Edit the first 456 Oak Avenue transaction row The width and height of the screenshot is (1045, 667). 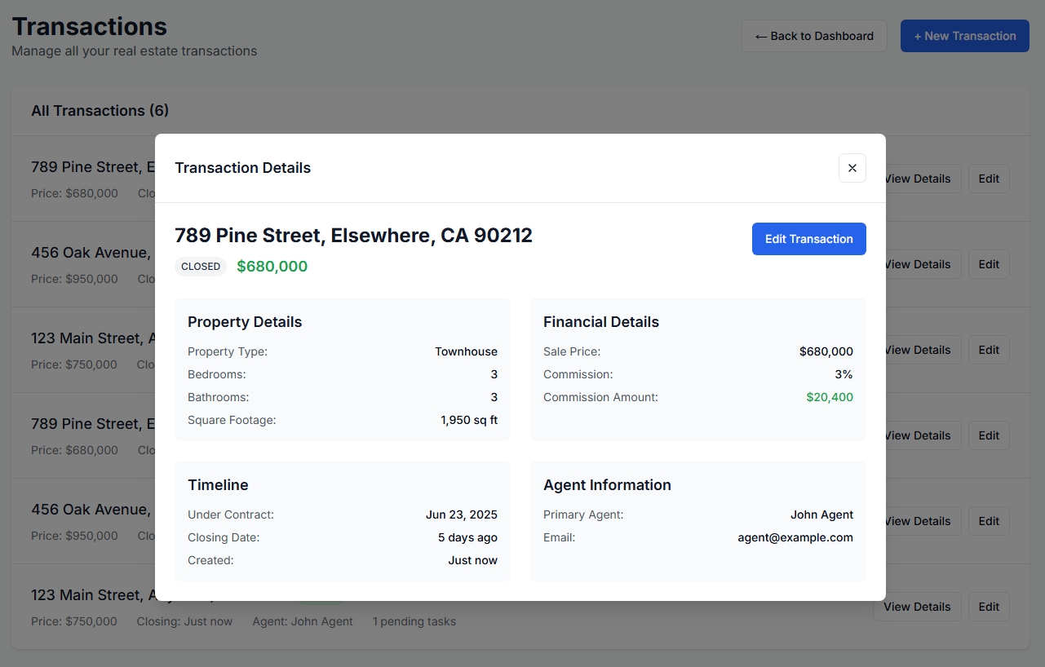click(x=989, y=264)
